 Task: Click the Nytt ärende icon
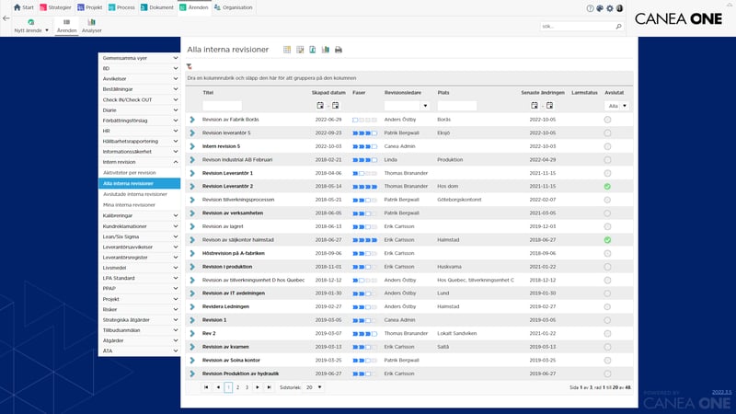(x=31, y=22)
